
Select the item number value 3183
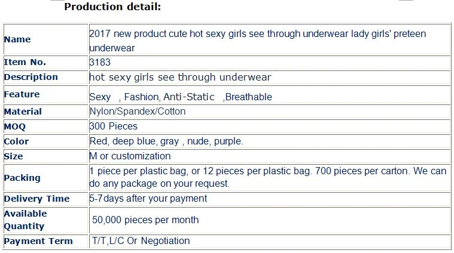tap(100, 62)
